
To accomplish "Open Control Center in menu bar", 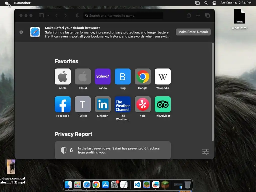I will pos(214,3).
